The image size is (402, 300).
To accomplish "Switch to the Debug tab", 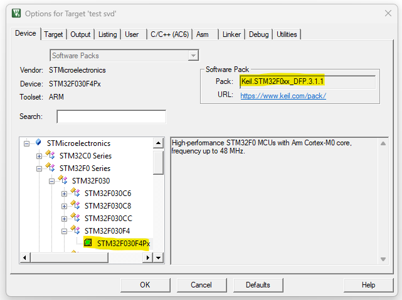I will tap(258, 34).
